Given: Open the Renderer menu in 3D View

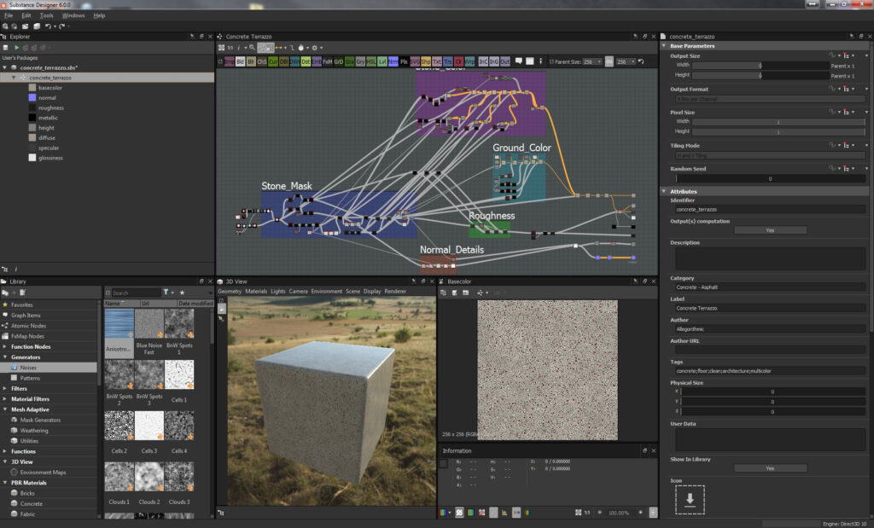Looking at the screenshot, I should click(x=394, y=291).
